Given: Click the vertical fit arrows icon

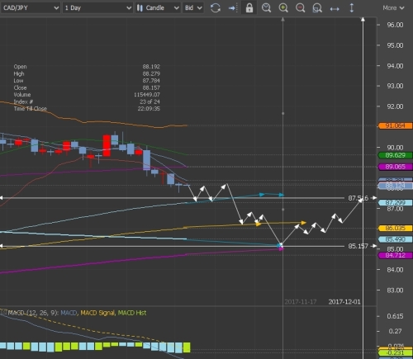Looking at the screenshot, I should click(x=352, y=7).
